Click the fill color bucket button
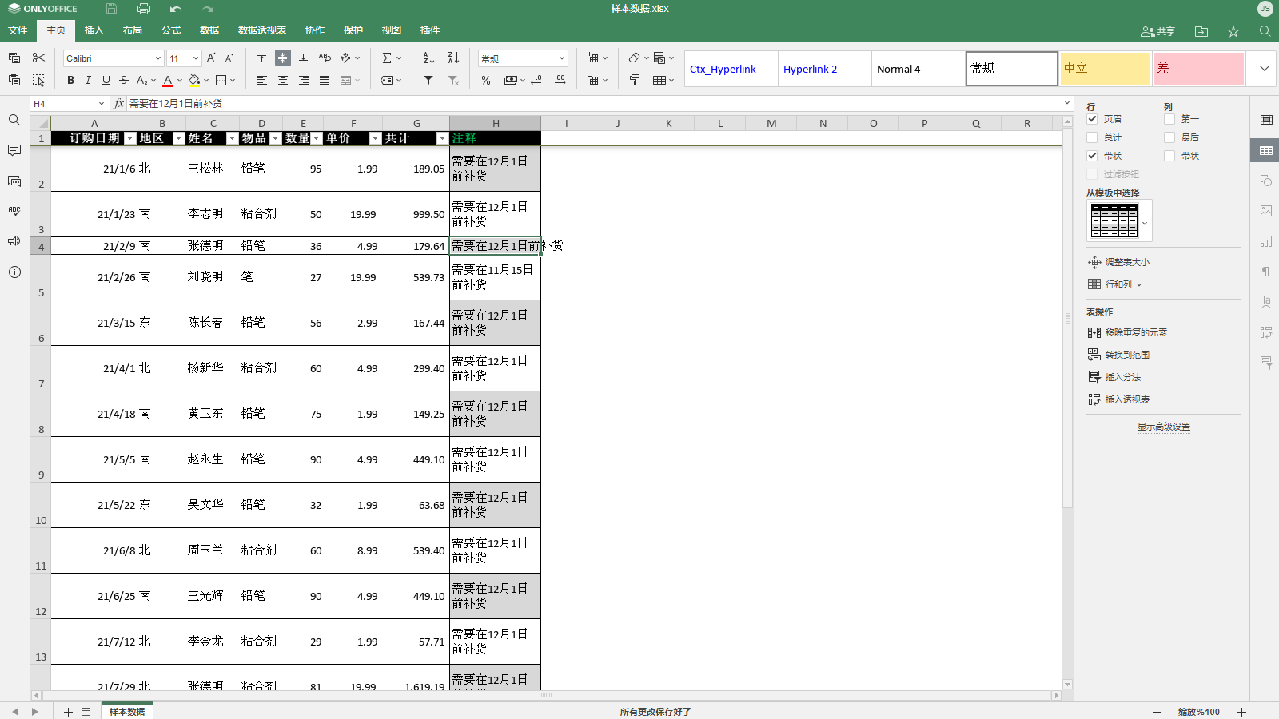 [x=194, y=80]
